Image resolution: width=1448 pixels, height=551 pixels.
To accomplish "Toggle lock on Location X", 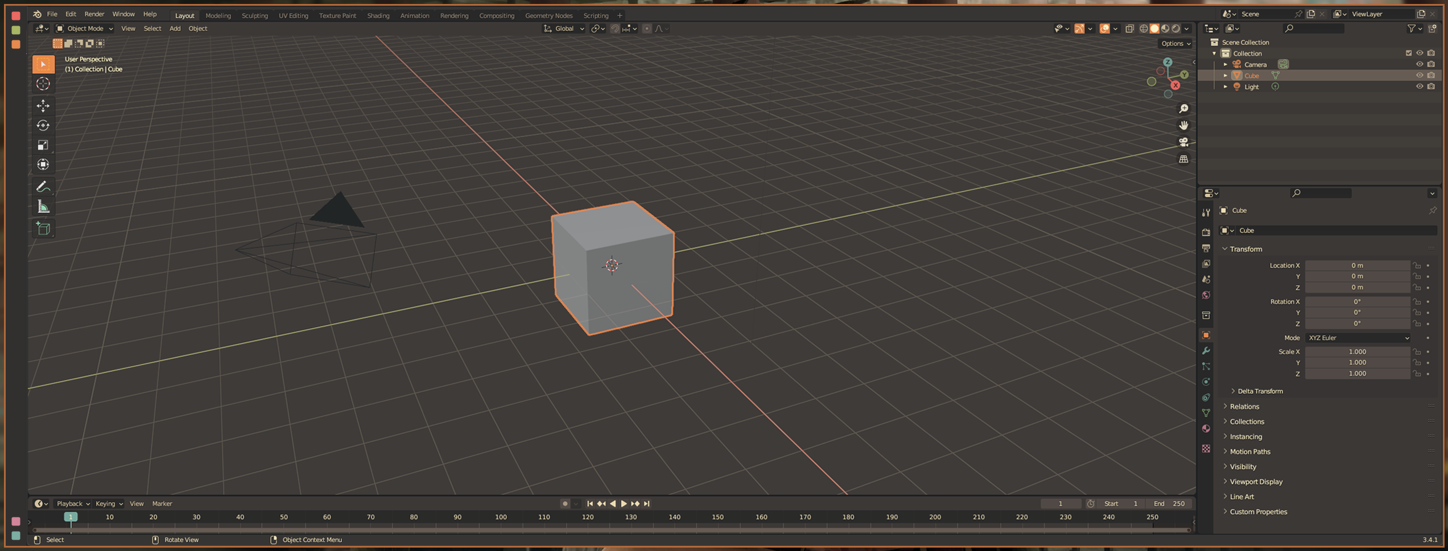I will point(1417,266).
